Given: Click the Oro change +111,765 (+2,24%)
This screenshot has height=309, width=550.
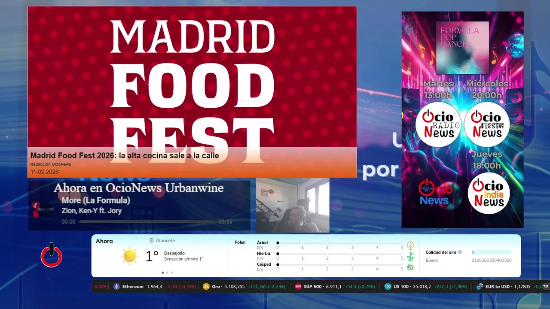Looking at the screenshot, I should pos(266,287).
